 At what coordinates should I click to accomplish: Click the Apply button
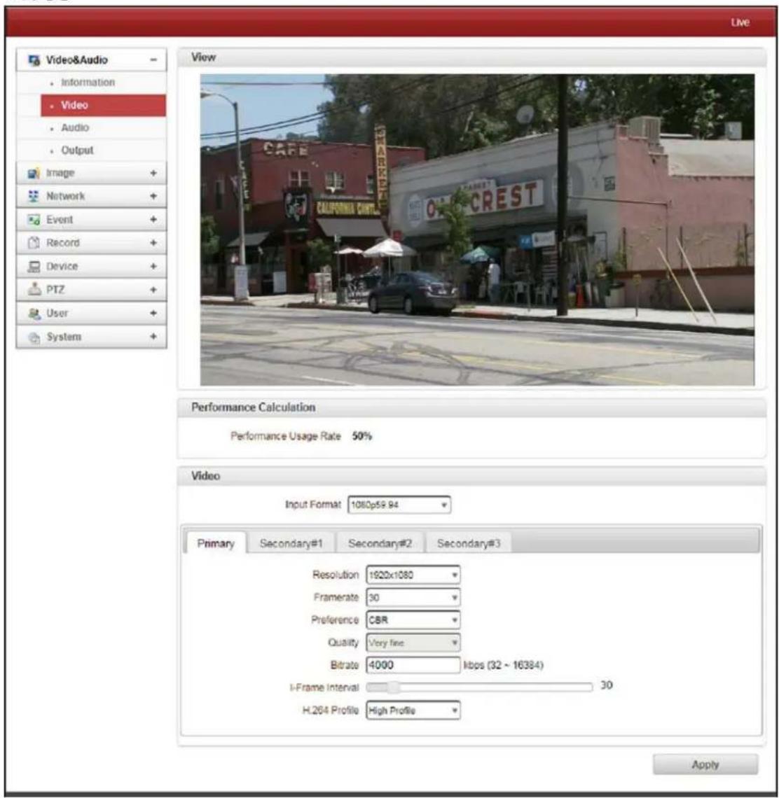point(705,764)
